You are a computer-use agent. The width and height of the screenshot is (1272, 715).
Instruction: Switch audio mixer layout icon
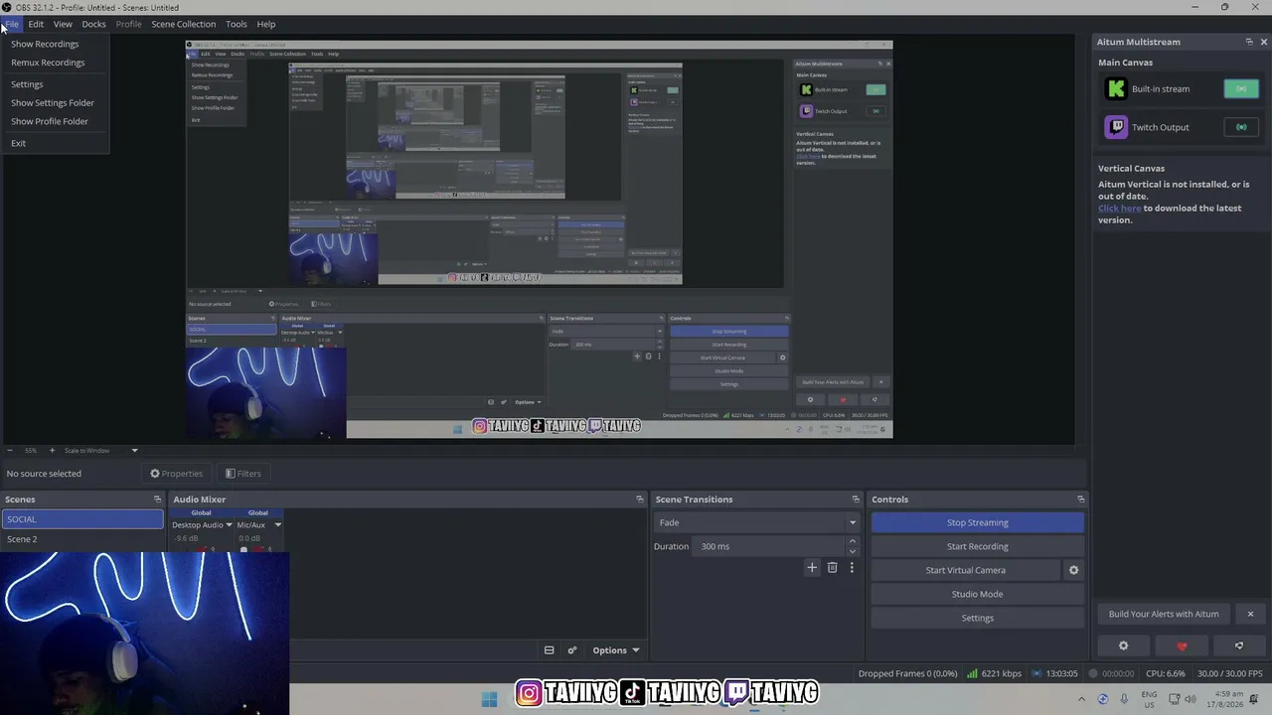[549, 650]
